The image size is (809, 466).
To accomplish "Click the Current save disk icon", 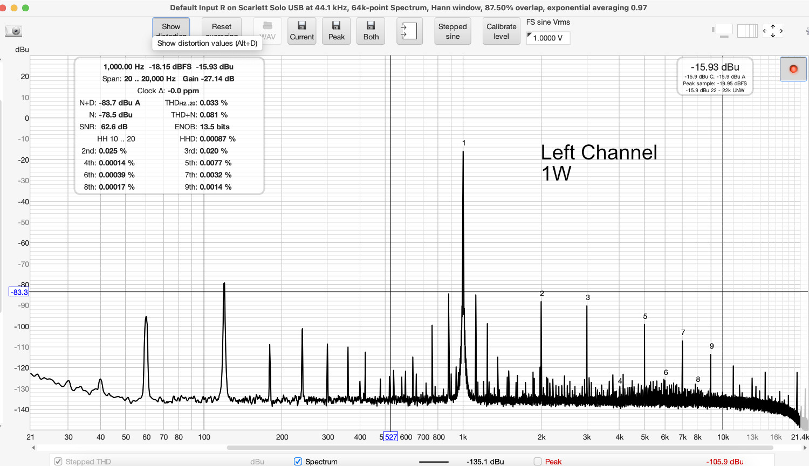I will pyautogui.click(x=301, y=31).
